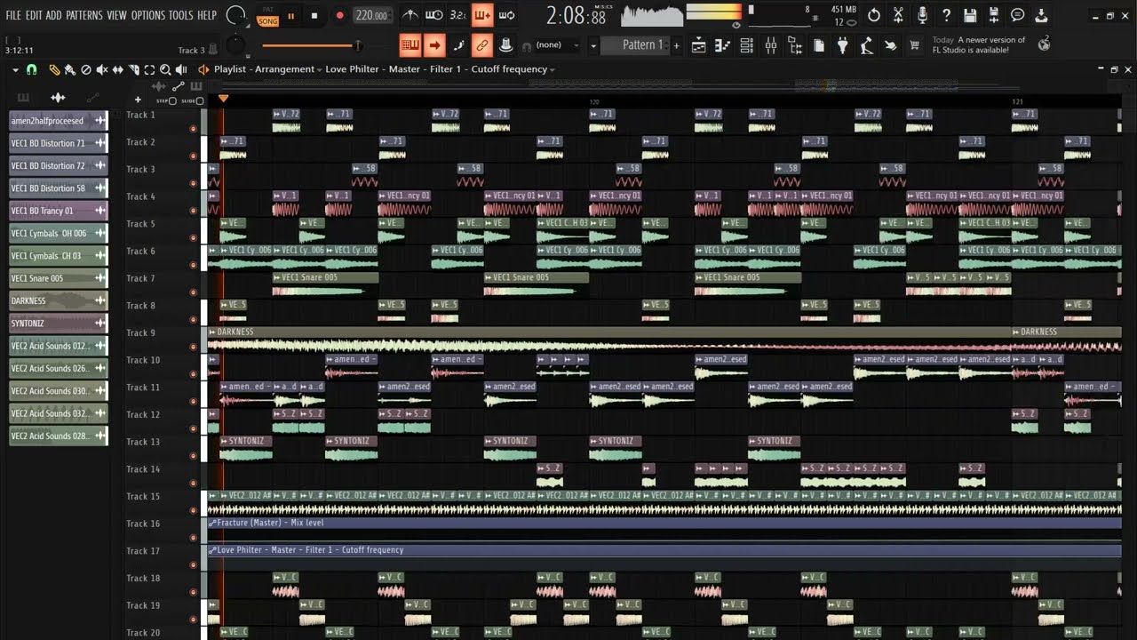Select the Mute tool in playlist
Viewport: 1137px width, 640px height.
point(102,69)
